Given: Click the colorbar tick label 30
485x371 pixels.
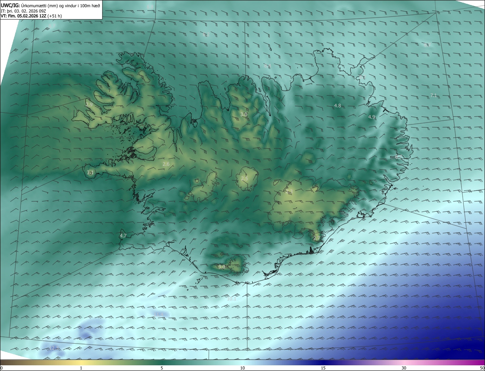Looking at the screenshot, I should [x=404, y=368].
